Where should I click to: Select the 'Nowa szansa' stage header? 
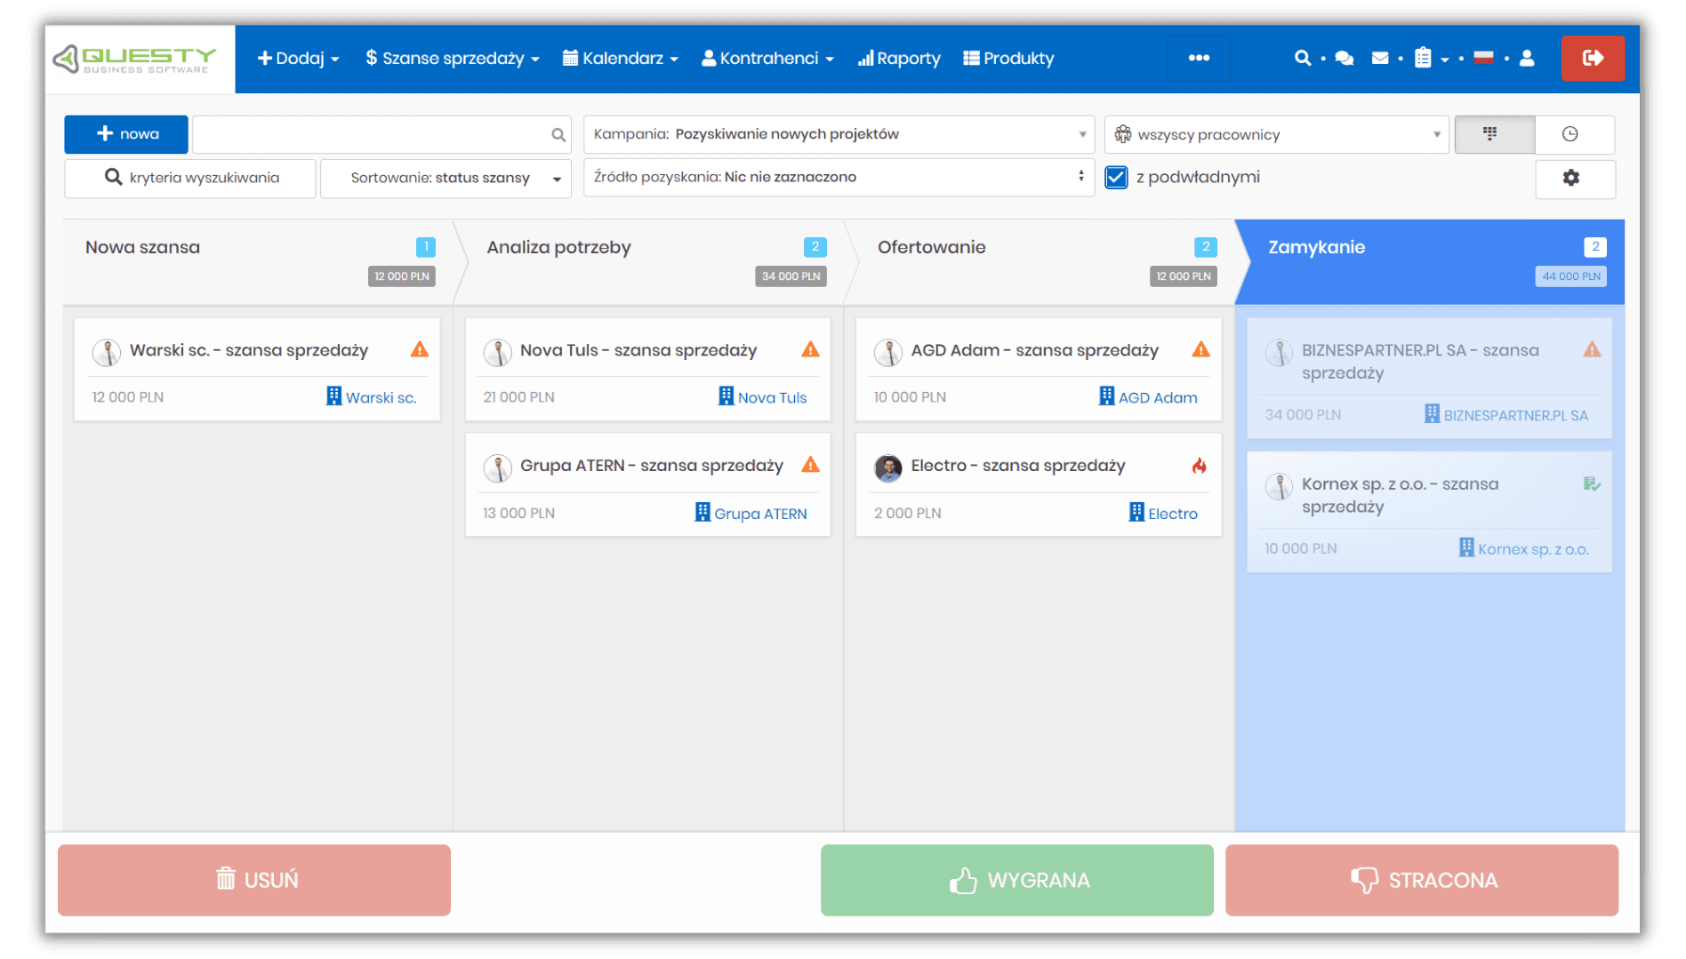click(x=258, y=262)
